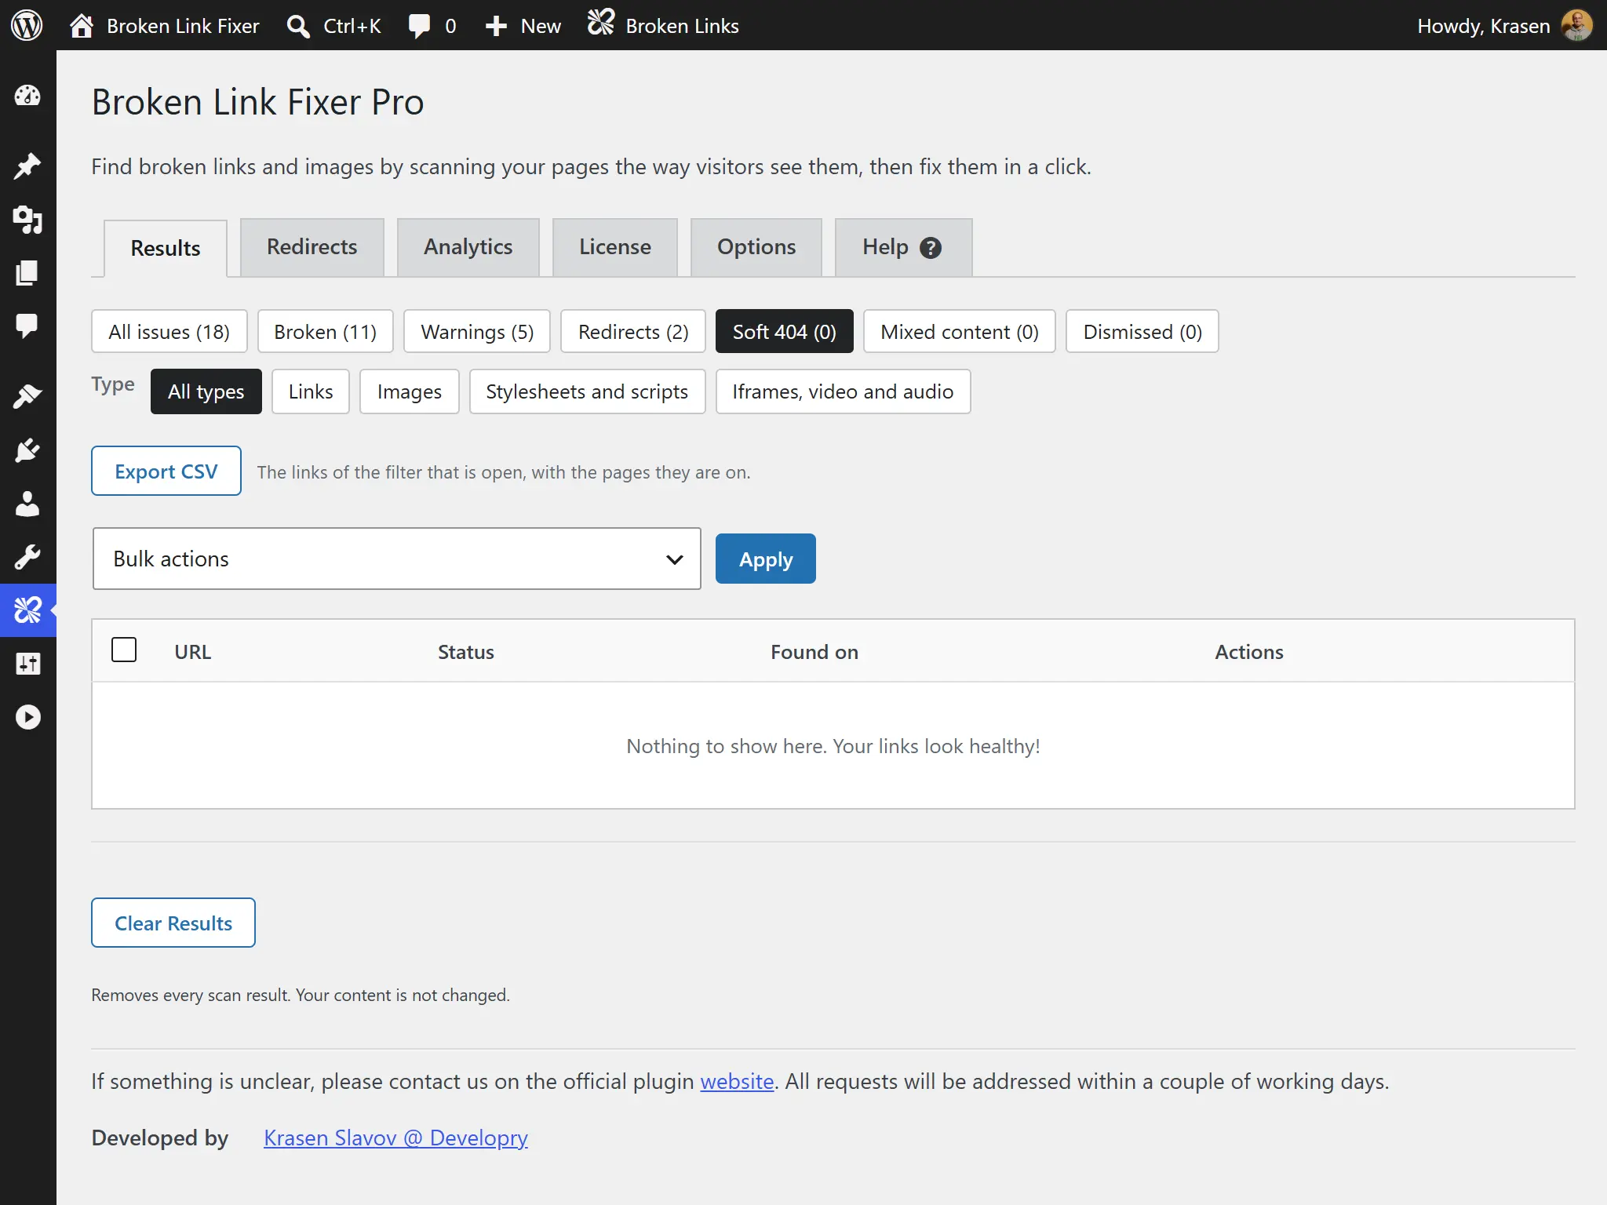Open Krasen Slavov @ Developry link
1607x1205 pixels.
click(x=395, y=1138)
